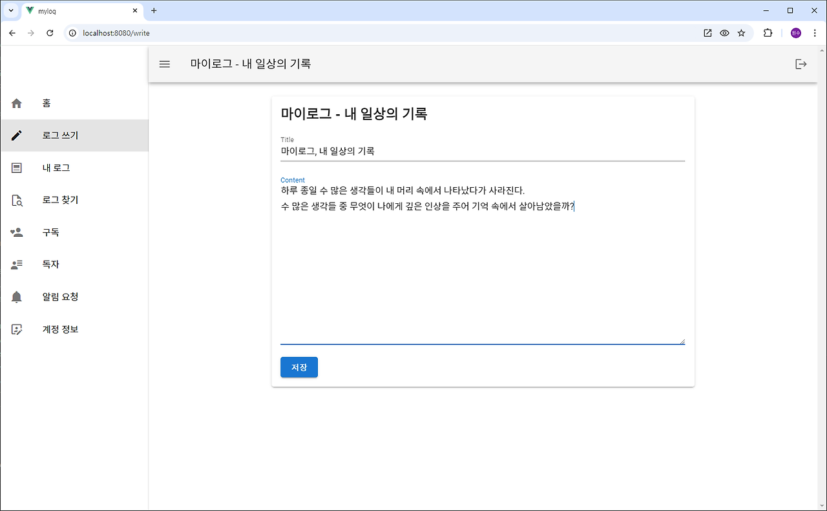Image resolution: width=827 pixels, height=511 pixels.
Task: Open the Chrome profile avatar
Action: click(796, 33)
